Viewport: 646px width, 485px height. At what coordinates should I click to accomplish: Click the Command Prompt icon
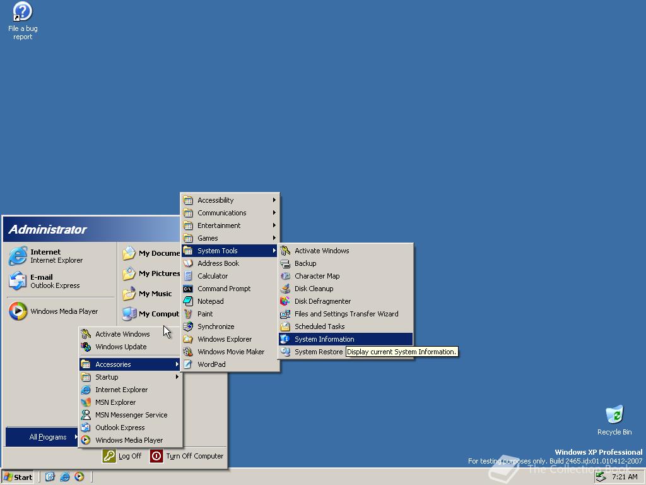click(188, 289)
